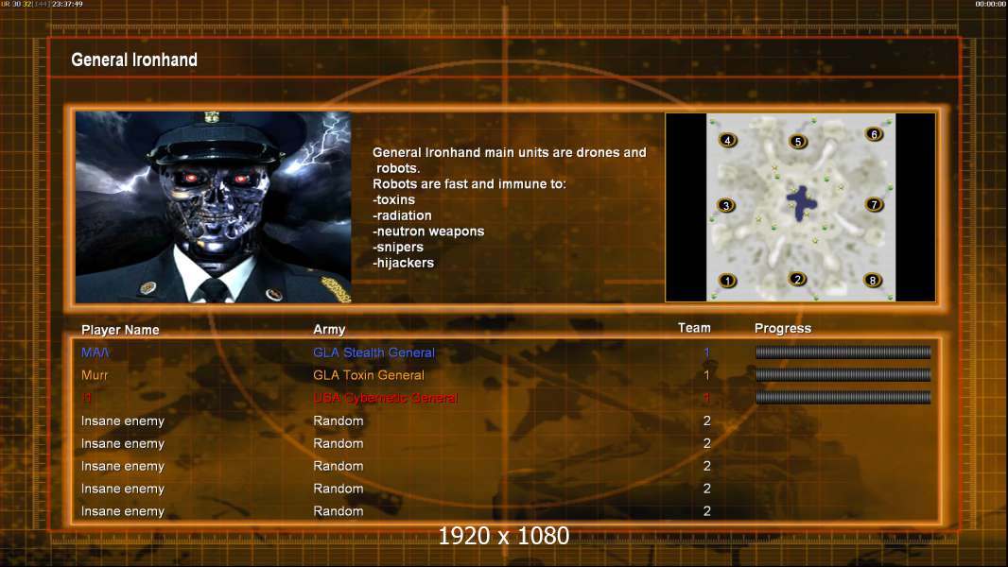Click team number in the Murr row
The image size is (1008, 567).
[x=706, y=375]
